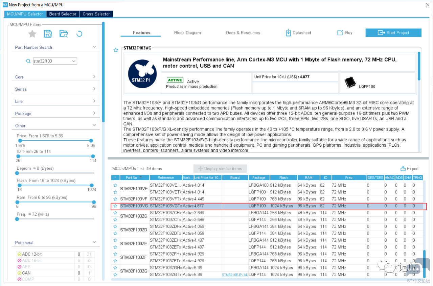Click the CAN peripheral status icon
The height and width of the screenshot is (286, 433).
click(x=19, y=273)
